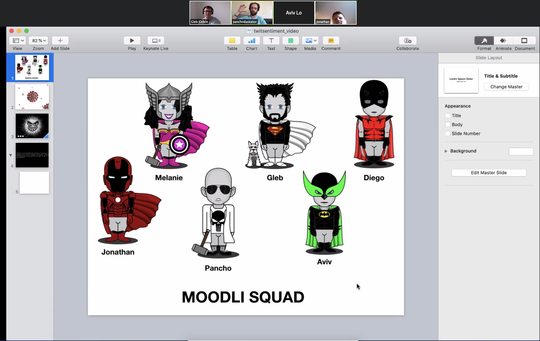
Task: Click the Appearance section heading
Action: click(458, 106)
